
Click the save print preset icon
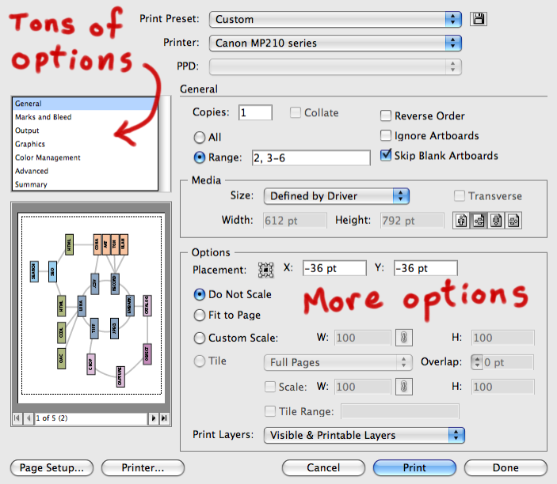coord(478,19)
